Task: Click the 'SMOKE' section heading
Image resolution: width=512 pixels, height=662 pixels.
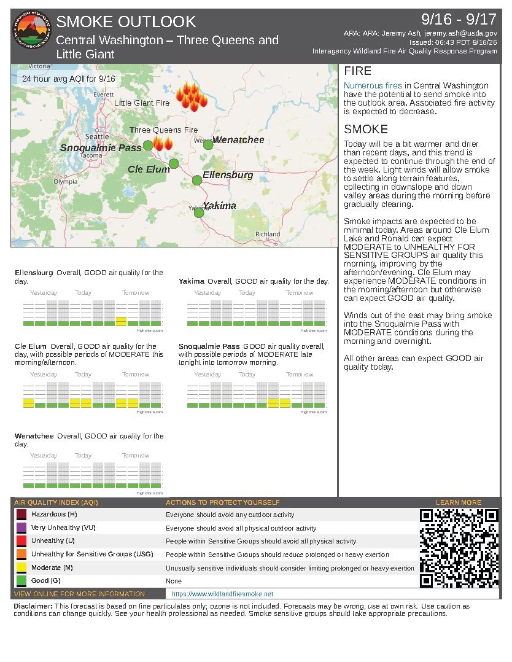Action: (366, 129)
